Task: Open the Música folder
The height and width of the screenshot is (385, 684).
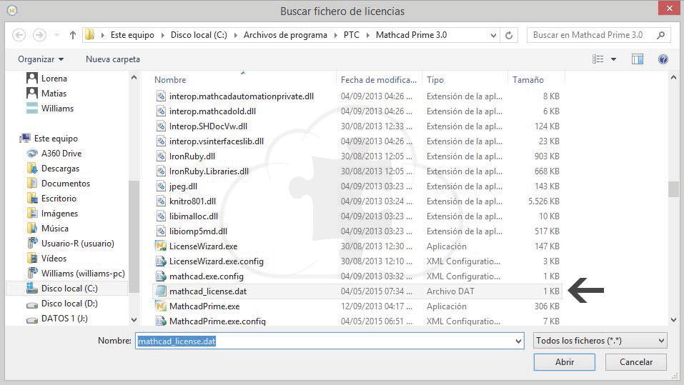Action: 48,229
